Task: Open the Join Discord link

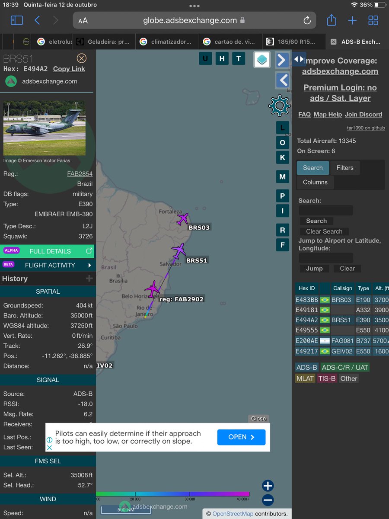Action: click(363, 114)
